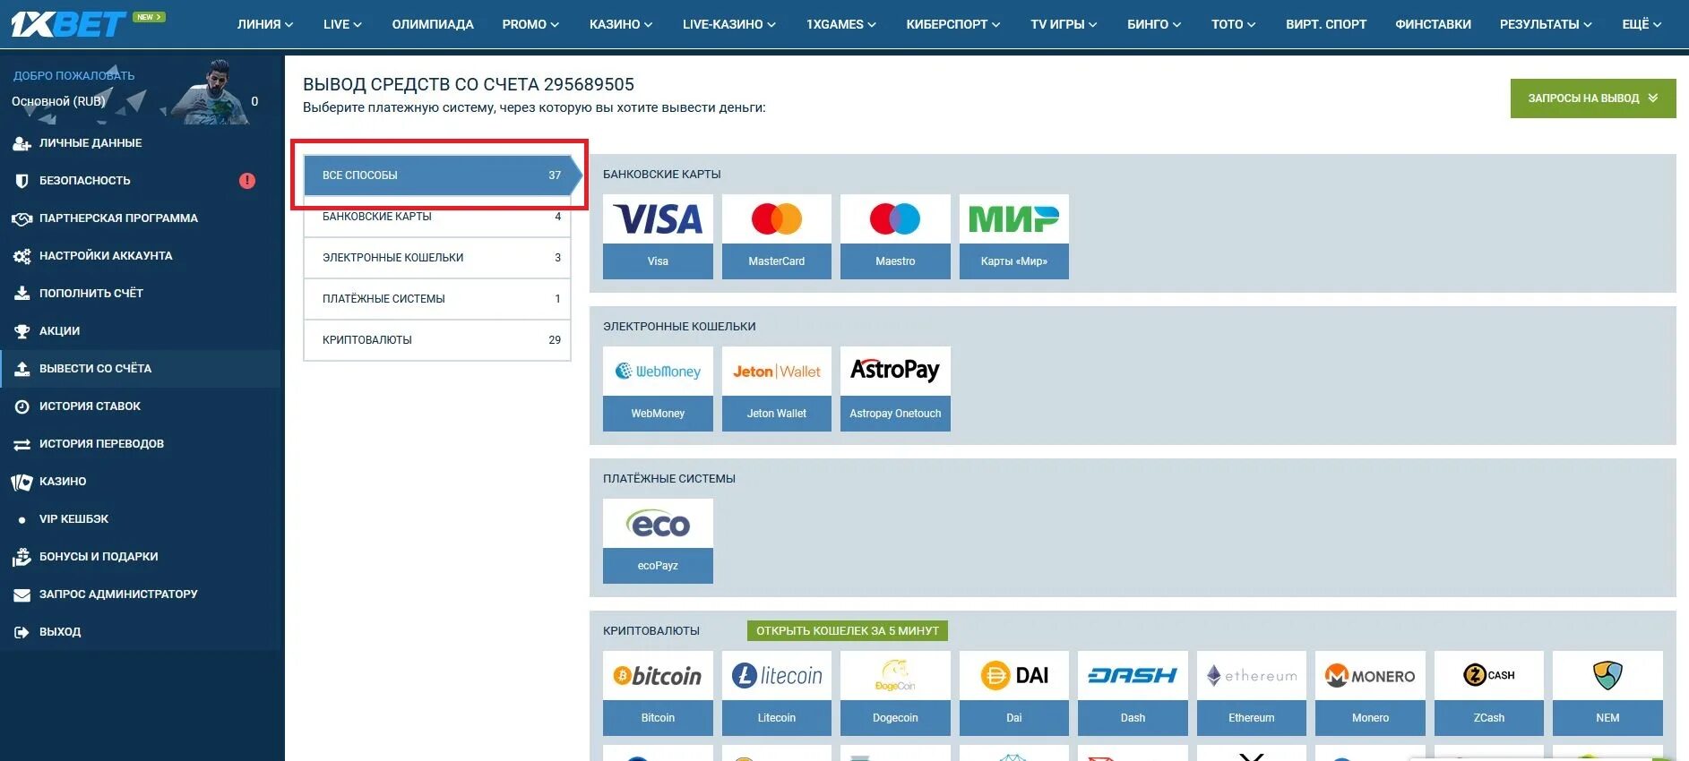Viewport: 1689px width, 761px height.
Task: Choose Dogecoin for withdrawal
Action: tap(895, 693)
